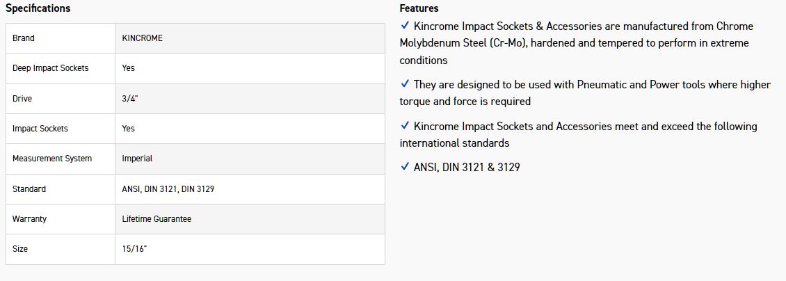Select the 15/16" size value
This screenshot has height=281, width=786.
(134, 249)
